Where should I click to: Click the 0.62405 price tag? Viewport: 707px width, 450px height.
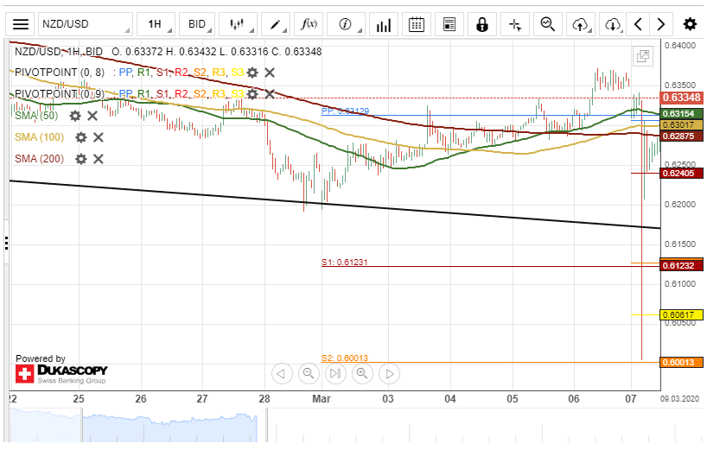pyautogui.click(x=681, y=173)
